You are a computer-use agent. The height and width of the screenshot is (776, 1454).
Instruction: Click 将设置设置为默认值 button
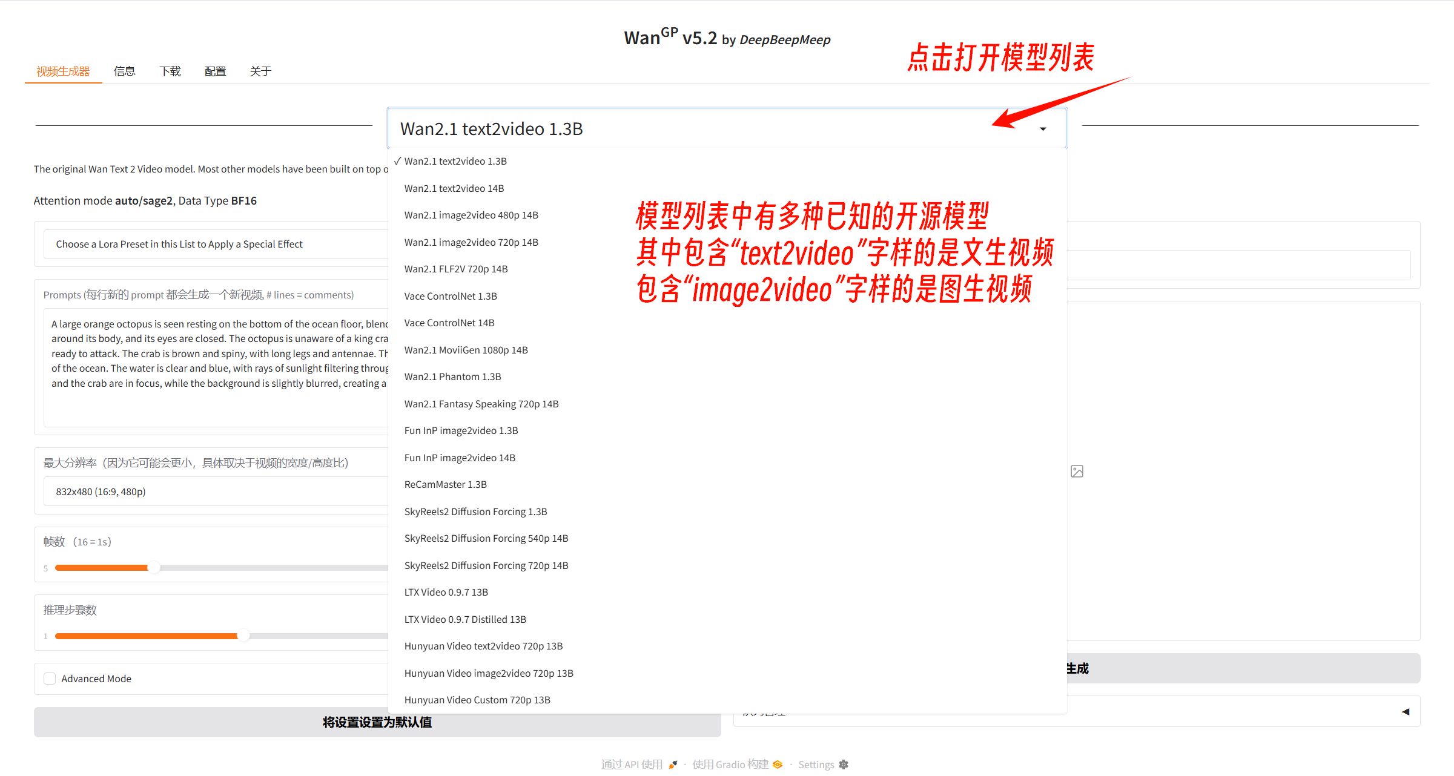(x=377, y=722)
